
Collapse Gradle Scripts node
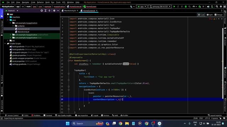coord(5,43)
